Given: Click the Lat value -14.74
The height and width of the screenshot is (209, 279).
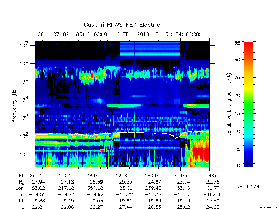Looking at the screenshot, I should click(x=66, y=194).
